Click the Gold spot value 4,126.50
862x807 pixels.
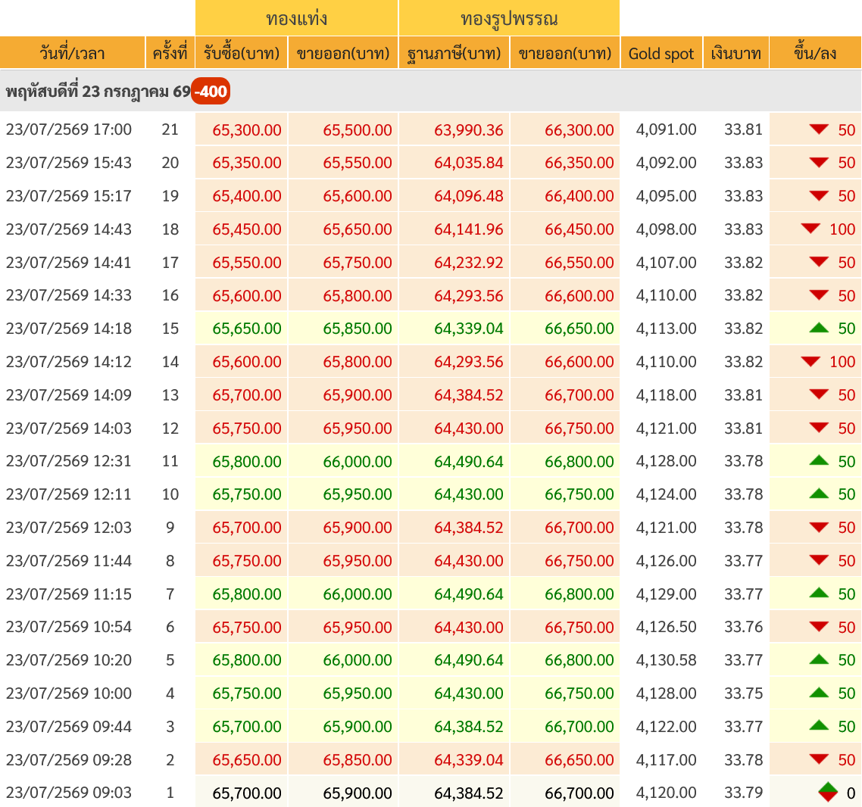pos(666,627)
